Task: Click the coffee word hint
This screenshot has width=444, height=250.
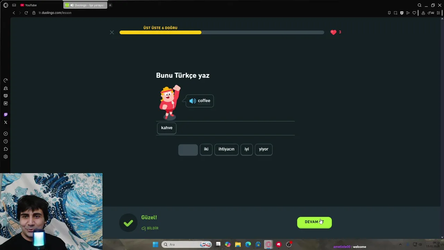Action: (204, 101)
